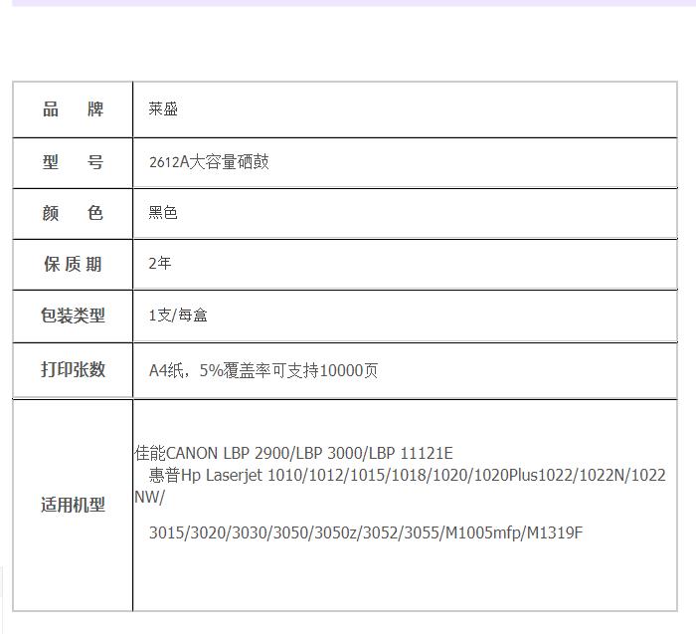
Task: Click the 颜色 label cell
Action: pyautogui.click(x=73, y=213)
